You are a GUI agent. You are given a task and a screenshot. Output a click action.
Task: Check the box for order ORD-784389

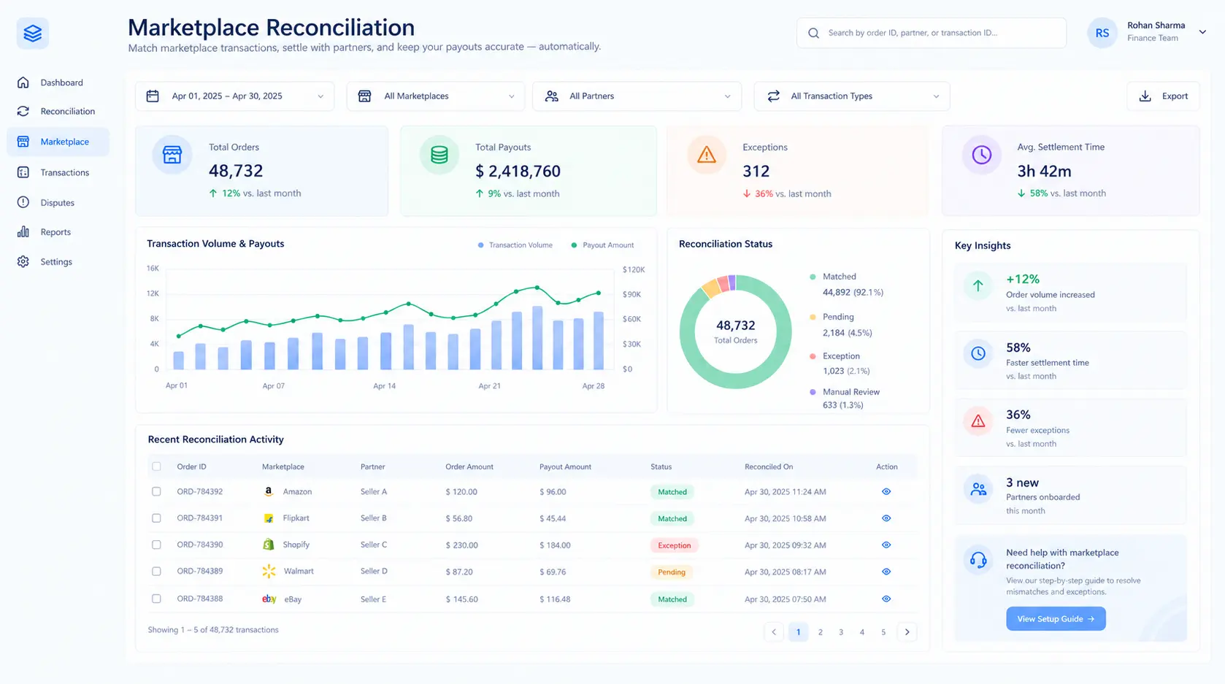tap(156, 572)
